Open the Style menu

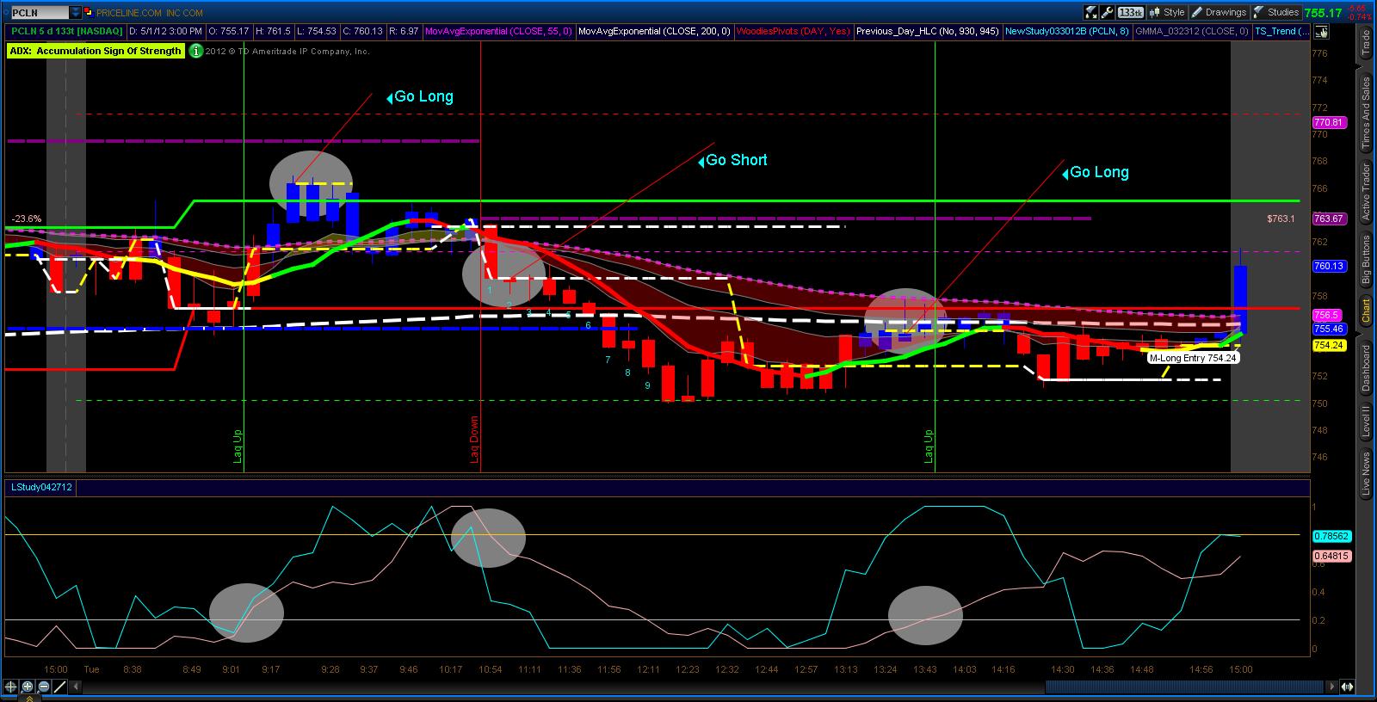(1168, 13)
